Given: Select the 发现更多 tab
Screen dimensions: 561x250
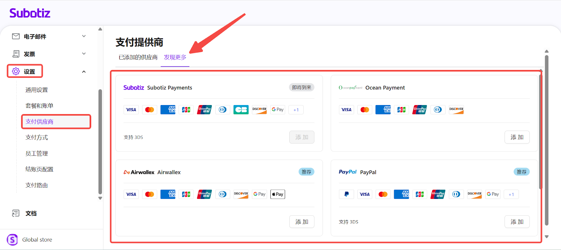Looking at the screenshot, I should point(175,57).
